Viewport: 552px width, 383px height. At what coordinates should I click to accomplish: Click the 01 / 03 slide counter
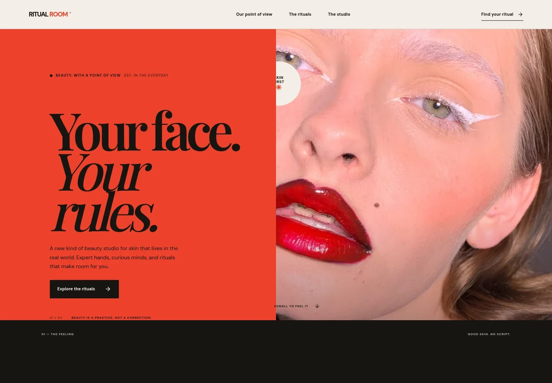[x=56, y=318]
